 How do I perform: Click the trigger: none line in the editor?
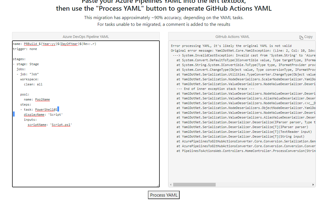25,49
